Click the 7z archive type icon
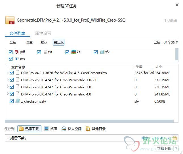The height and width of the screenshot is (154, 183). pos(74,52)
